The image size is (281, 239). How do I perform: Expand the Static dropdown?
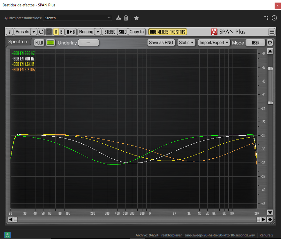click(186, 43)
